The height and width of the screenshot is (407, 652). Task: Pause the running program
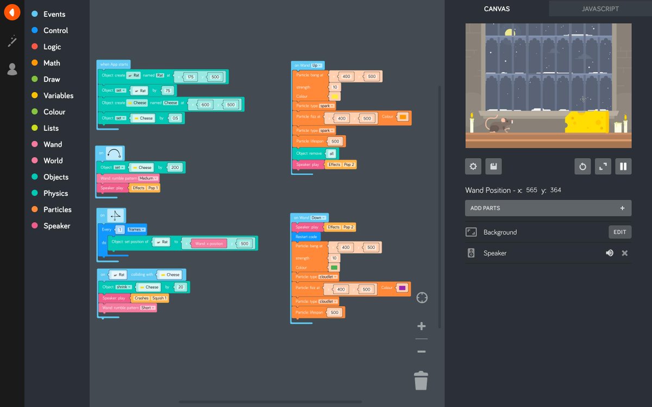[623, 166]
